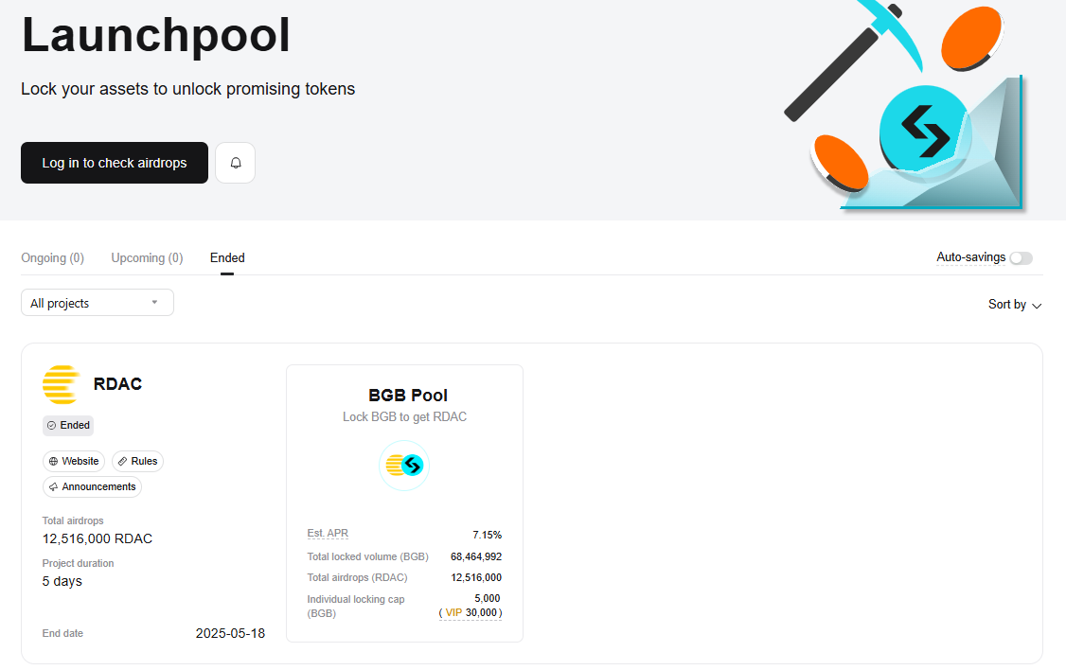This screenshot has height=670, width=1066.
Task: Click the Est. APR label
Action: pyautogui.click(x=328, y=534)
